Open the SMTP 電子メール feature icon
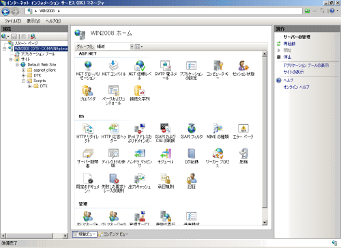The width and height of the screenshot is (341, 248). pos(166,66)
